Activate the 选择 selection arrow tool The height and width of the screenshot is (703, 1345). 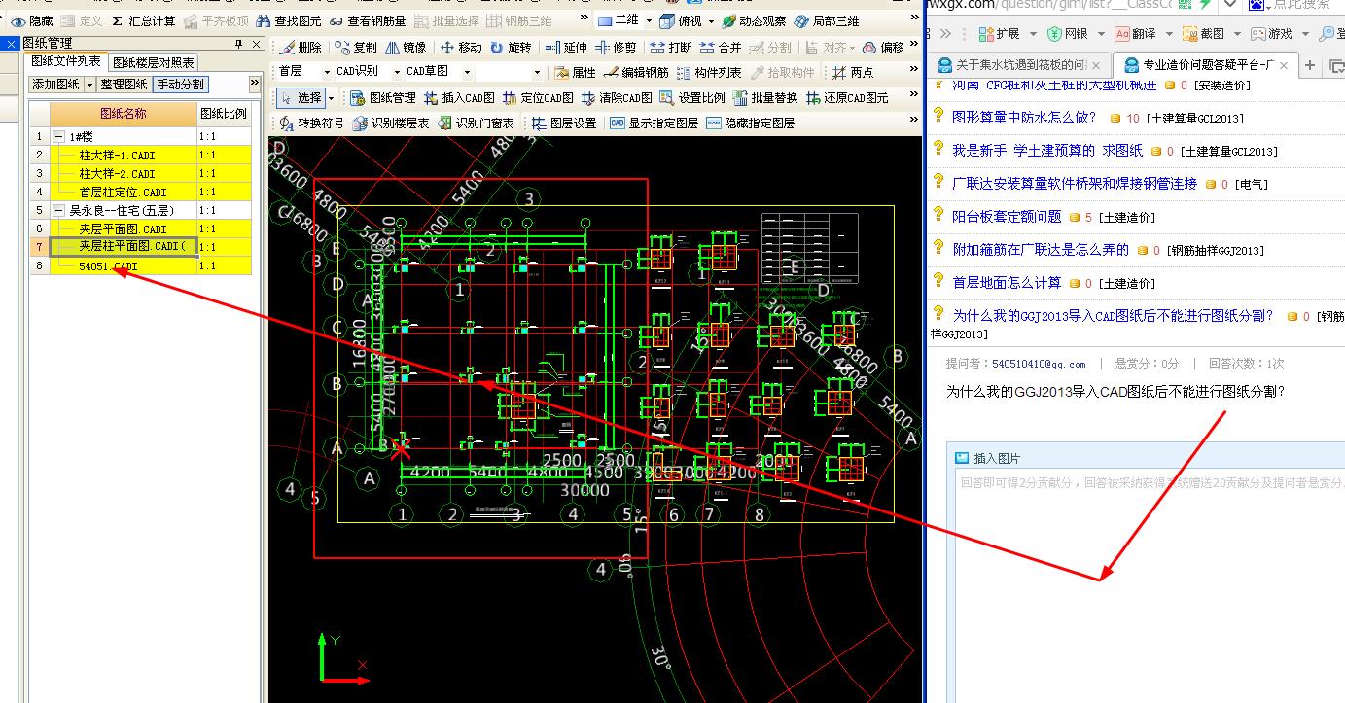click(x=301, y=97)
